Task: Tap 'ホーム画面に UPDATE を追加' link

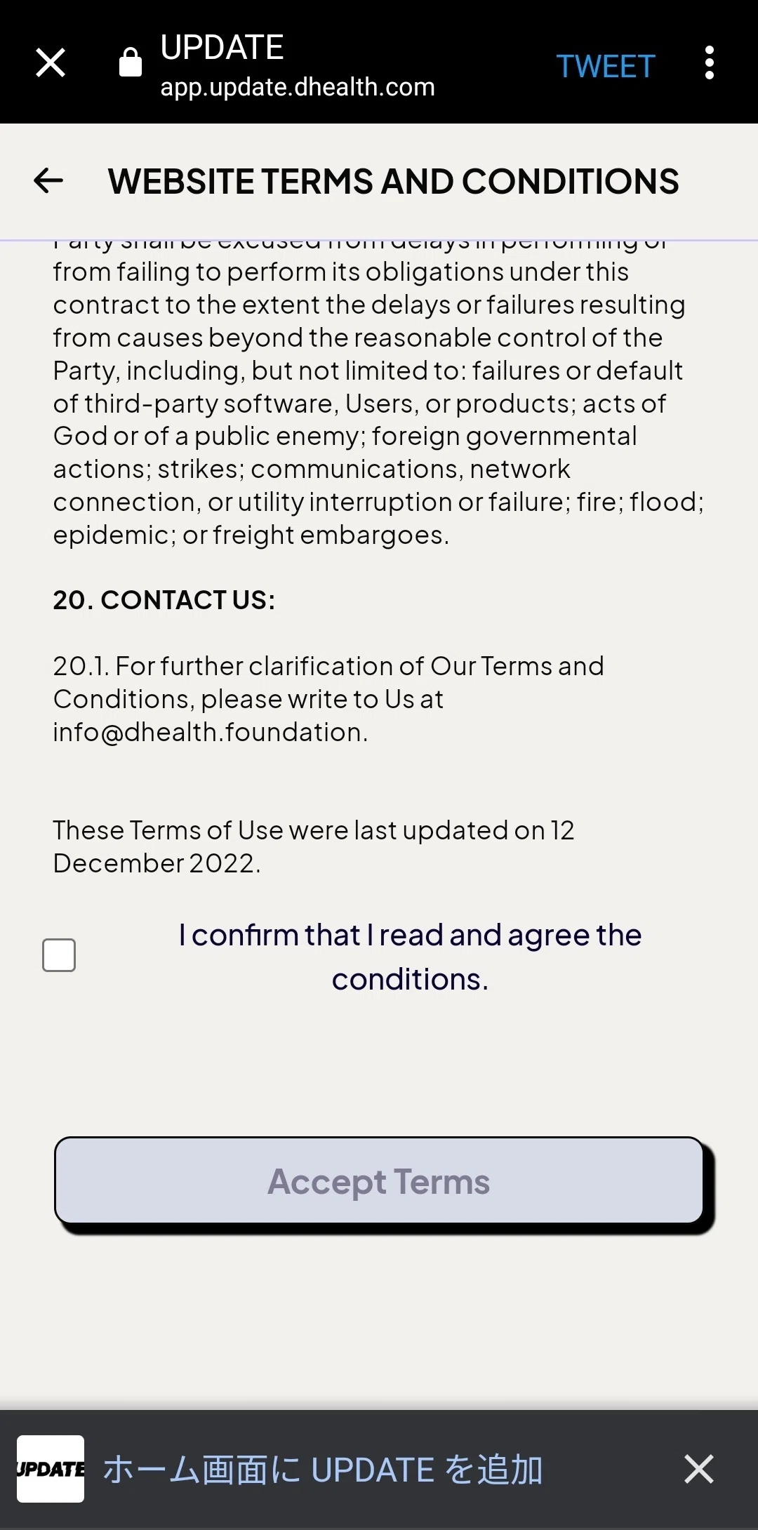Action: click(x=323, y=1470)
